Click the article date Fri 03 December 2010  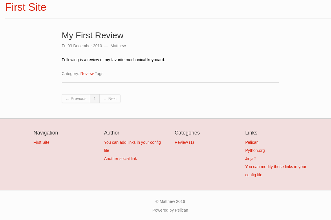coord(82,46)
